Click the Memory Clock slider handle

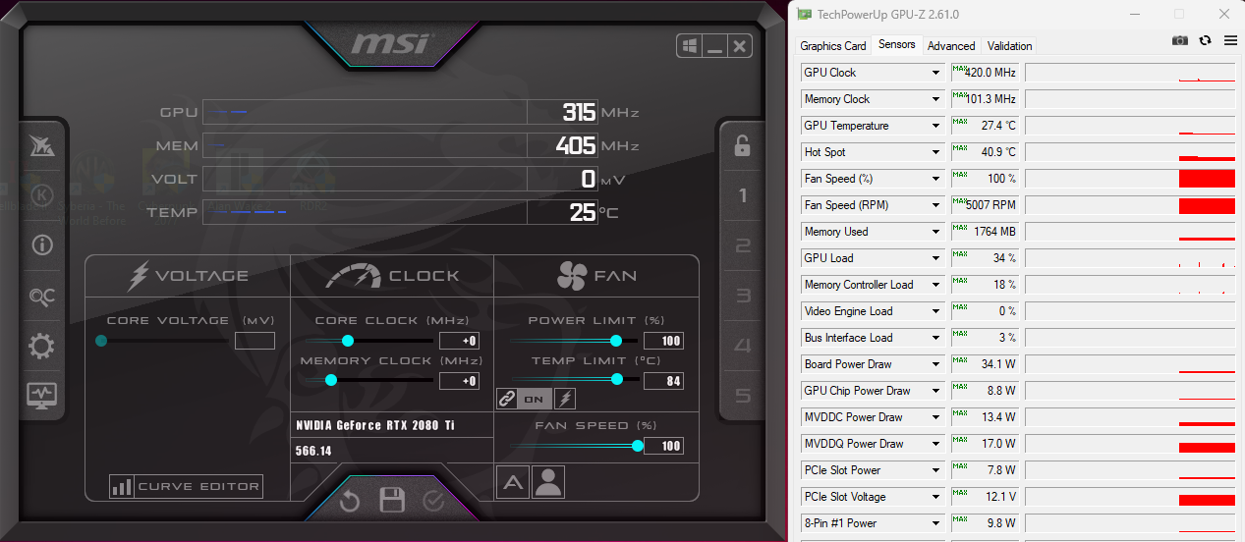coord(331,380)
